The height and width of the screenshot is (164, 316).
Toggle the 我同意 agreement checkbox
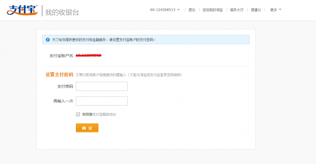click(x=78, y=114)
